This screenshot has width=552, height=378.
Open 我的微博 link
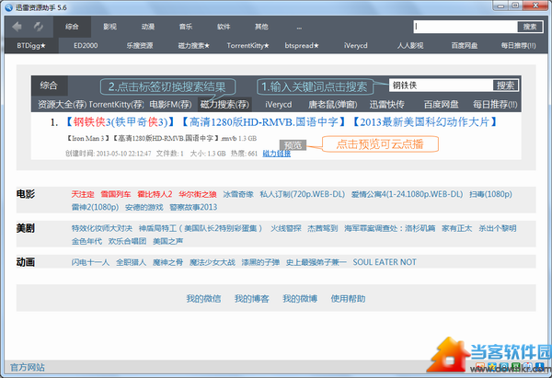pos(300,299)
